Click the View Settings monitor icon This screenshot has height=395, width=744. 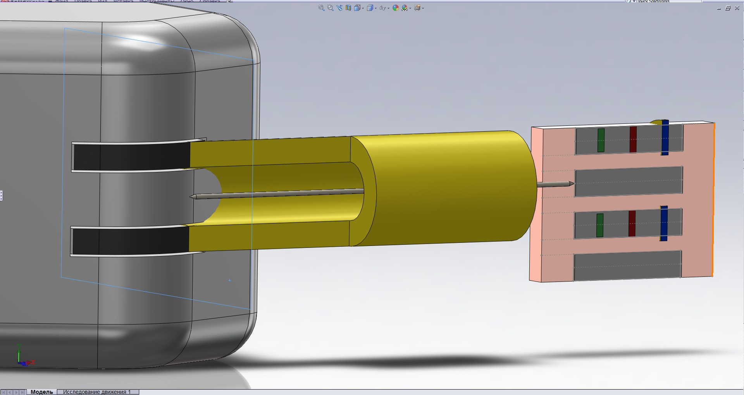[x=417, y=8]
